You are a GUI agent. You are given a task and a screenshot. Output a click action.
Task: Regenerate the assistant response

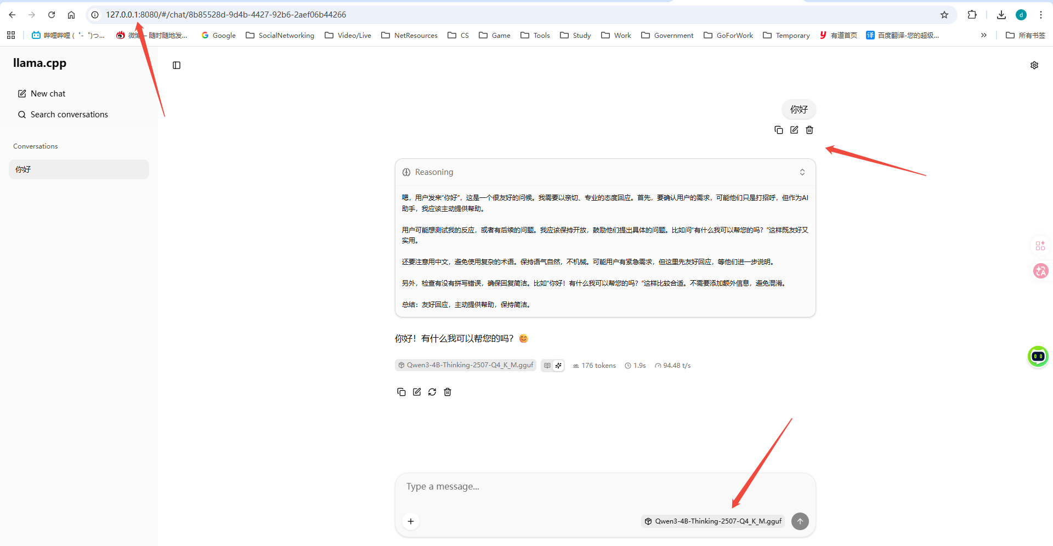pyautogui.click(x=432, y=392)
